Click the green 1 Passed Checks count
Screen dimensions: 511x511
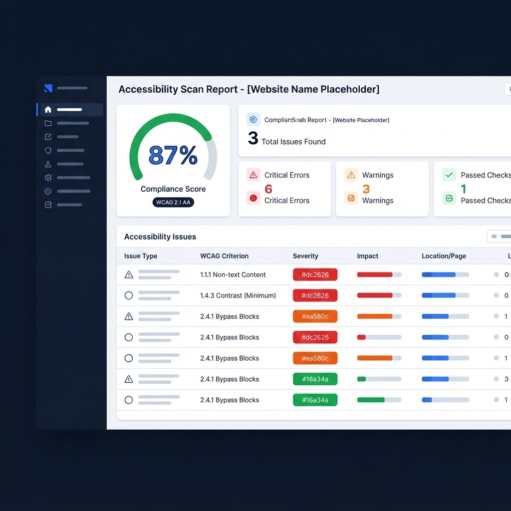(463, 189)
